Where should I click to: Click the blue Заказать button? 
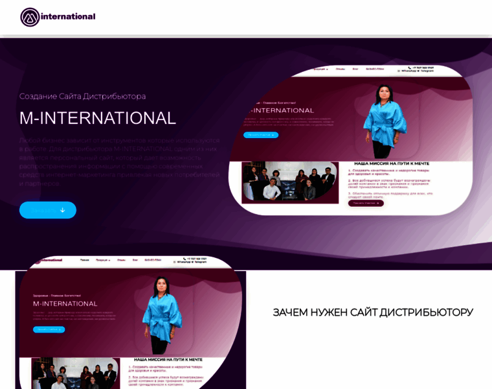point(48,210)
